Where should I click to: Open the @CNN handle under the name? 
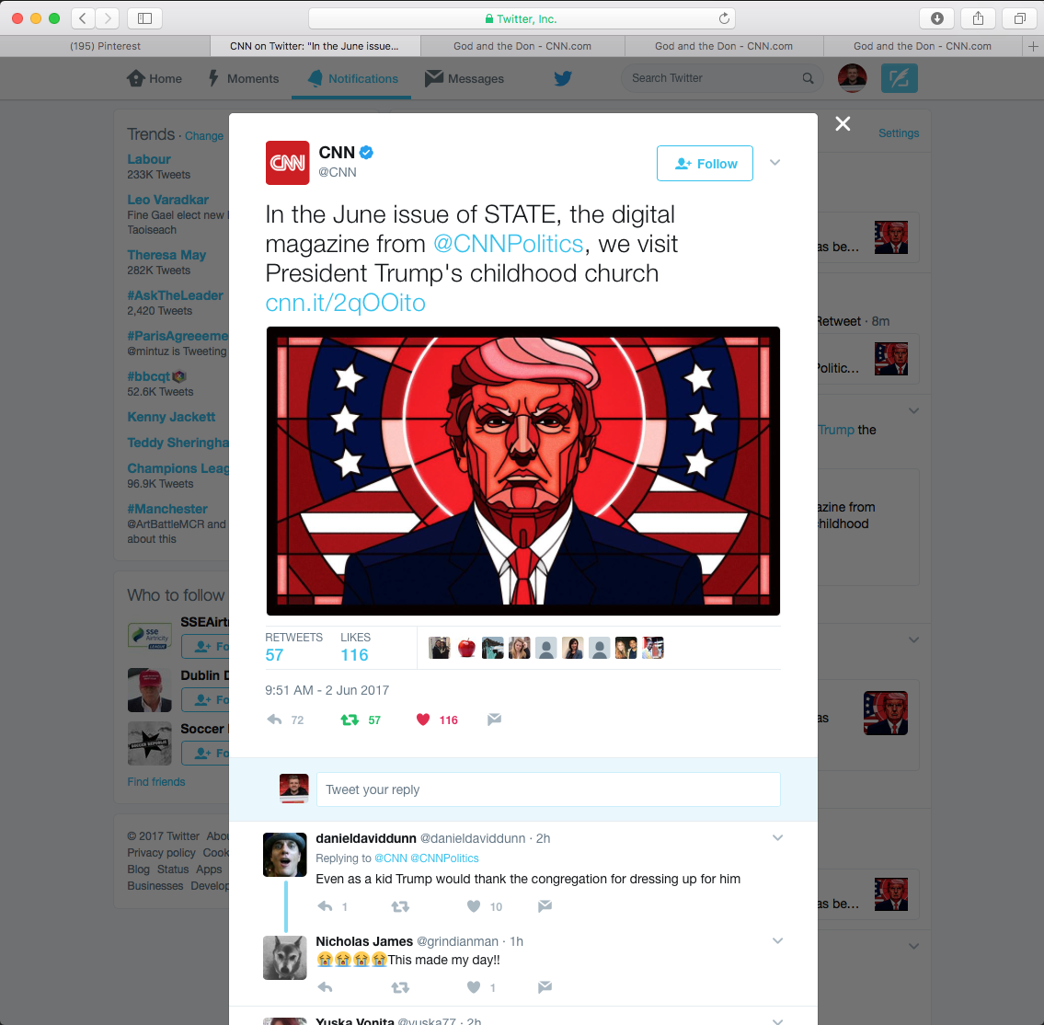point(337,172)
